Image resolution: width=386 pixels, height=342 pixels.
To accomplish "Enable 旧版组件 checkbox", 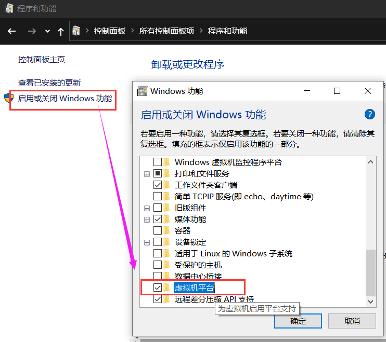I will tap(158, 208).
